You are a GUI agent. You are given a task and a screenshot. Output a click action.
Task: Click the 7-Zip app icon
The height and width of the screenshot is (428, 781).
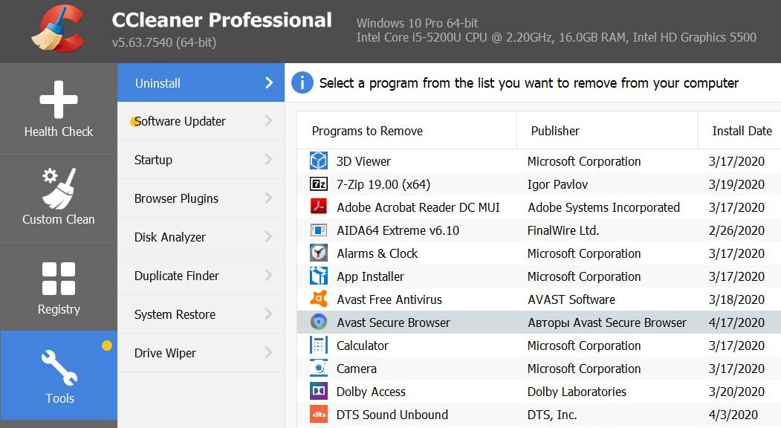(x=319, y=184)
